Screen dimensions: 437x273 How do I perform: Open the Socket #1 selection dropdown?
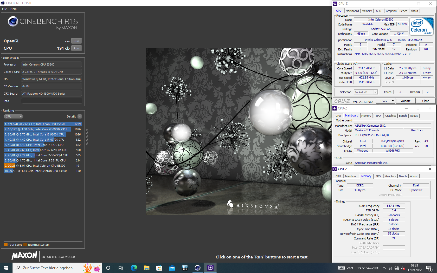tap(366, 92)
